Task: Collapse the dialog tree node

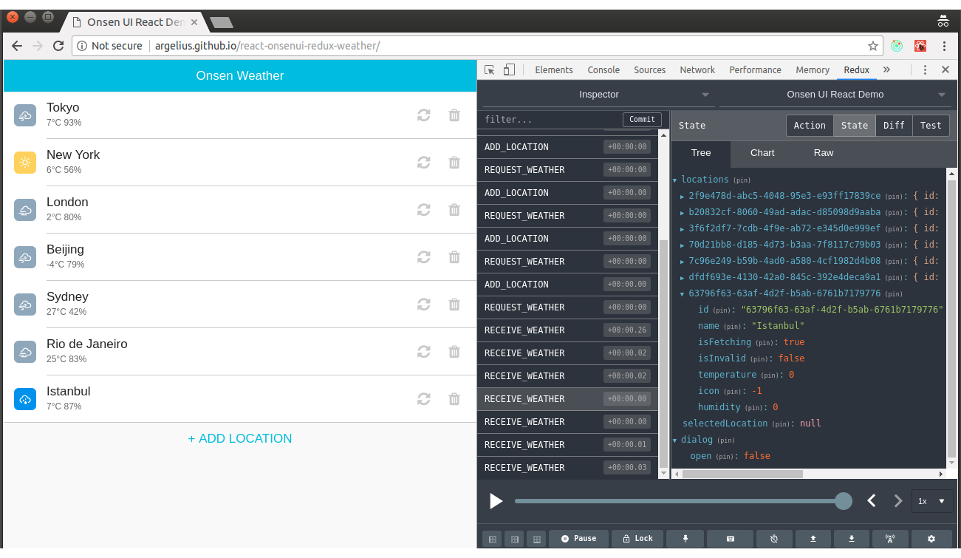Action: pyautogui.click(x=674, y=440)
